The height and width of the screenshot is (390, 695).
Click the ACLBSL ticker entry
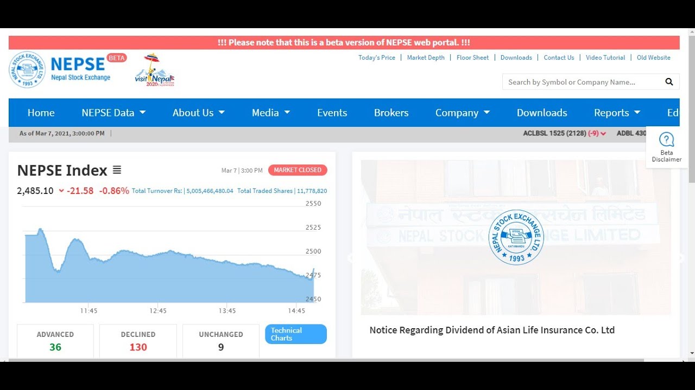point(565,133)
